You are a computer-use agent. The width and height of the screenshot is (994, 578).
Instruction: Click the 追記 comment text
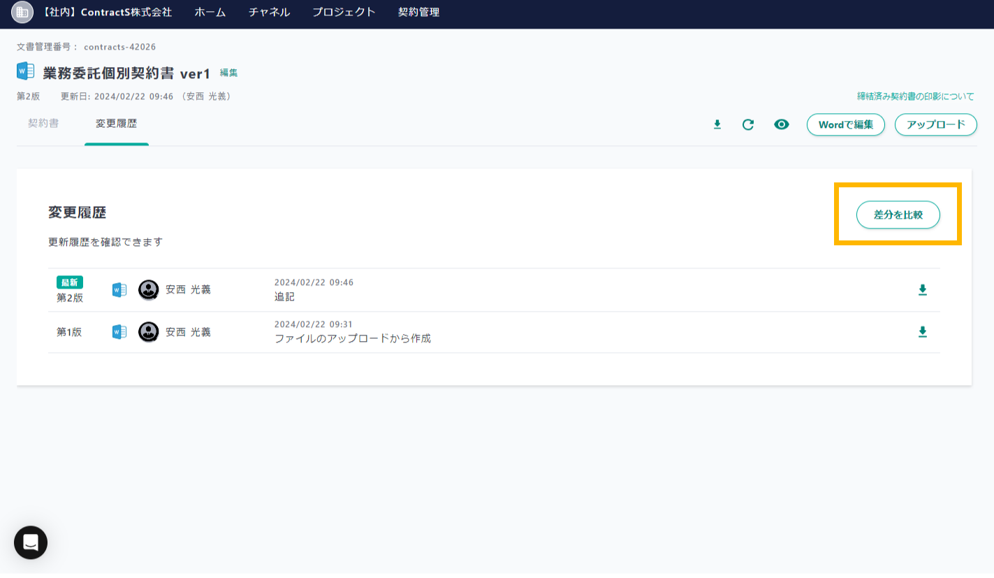tap(284, 297)
